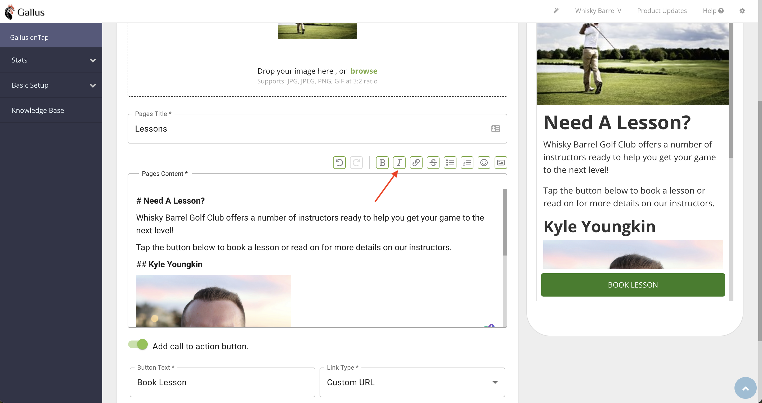
Task: Open Knowledge Base from the sidebar
Action: pos(38,110)
